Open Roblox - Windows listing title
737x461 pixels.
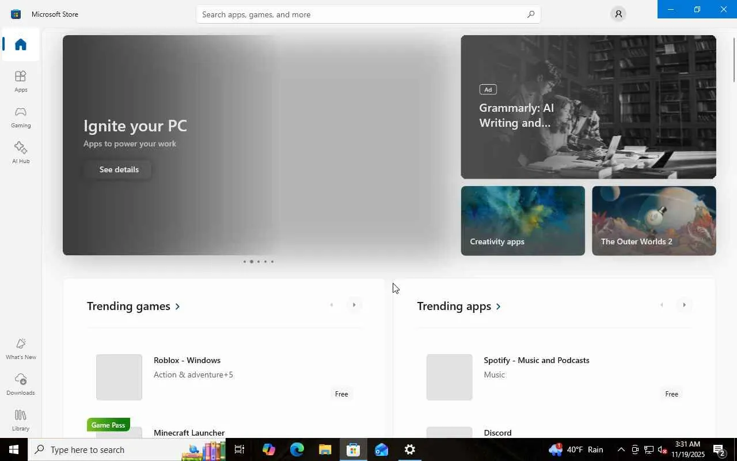tap(187, 360)
